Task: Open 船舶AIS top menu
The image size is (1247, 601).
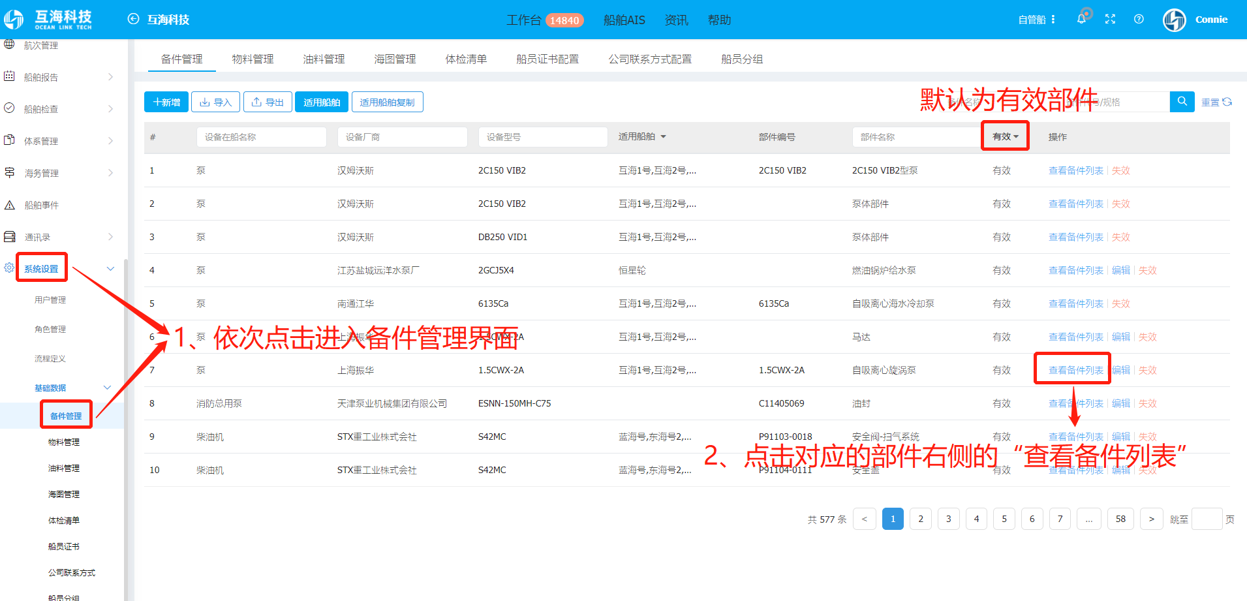Action: coord(624,20)
